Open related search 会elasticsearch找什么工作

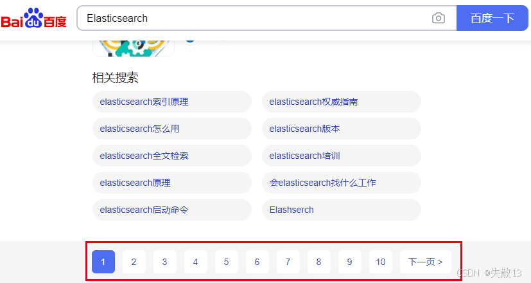[x=342, y=183]
